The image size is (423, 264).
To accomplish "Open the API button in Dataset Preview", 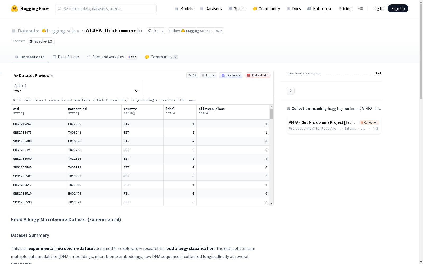I will pyautogui.click(x=192, y=75).
